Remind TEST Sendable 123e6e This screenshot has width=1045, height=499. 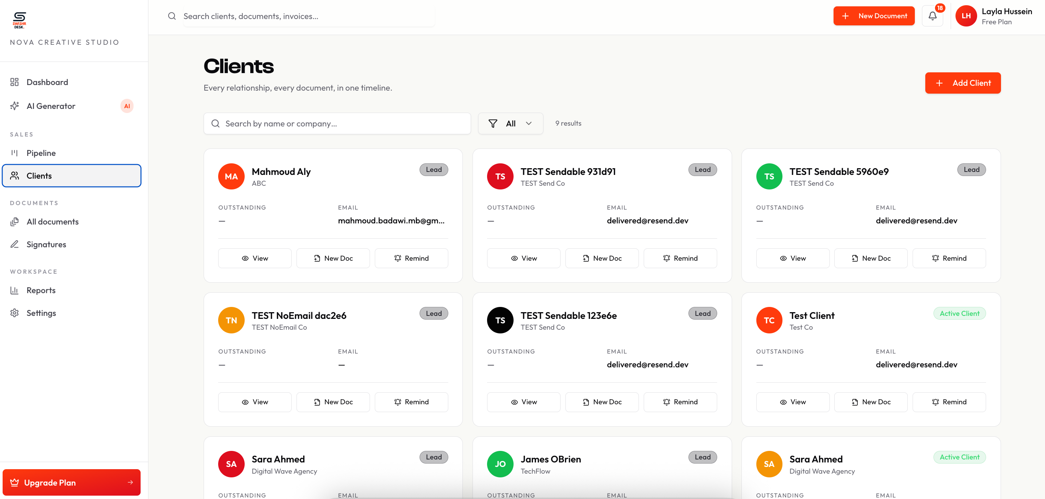coord(680,402)
